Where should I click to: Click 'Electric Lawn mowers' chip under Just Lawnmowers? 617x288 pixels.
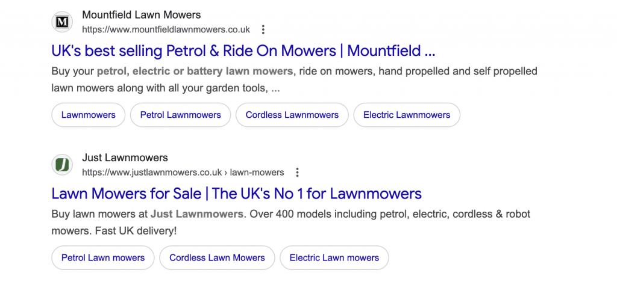334,258
